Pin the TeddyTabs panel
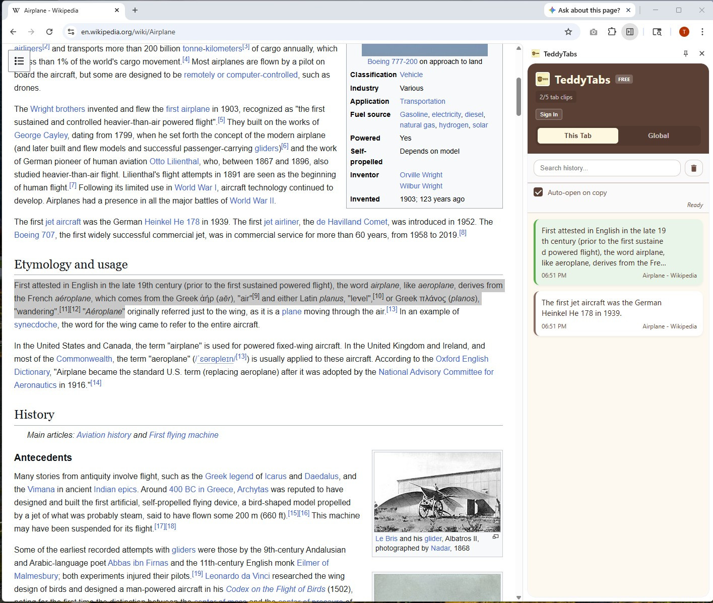This screenshot has width=713, height=603. point(686,53)
